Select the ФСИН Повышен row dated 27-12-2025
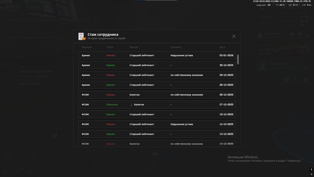 point(157,105)
